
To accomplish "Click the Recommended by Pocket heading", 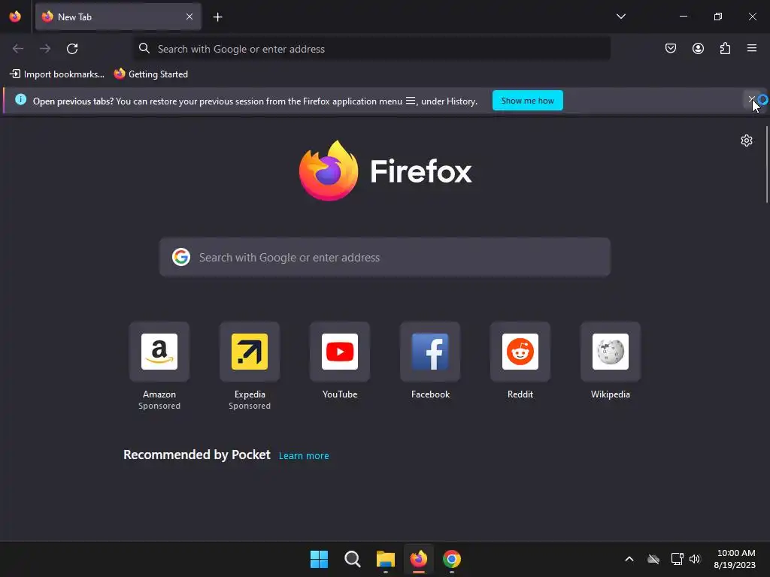I will (197, 455).
